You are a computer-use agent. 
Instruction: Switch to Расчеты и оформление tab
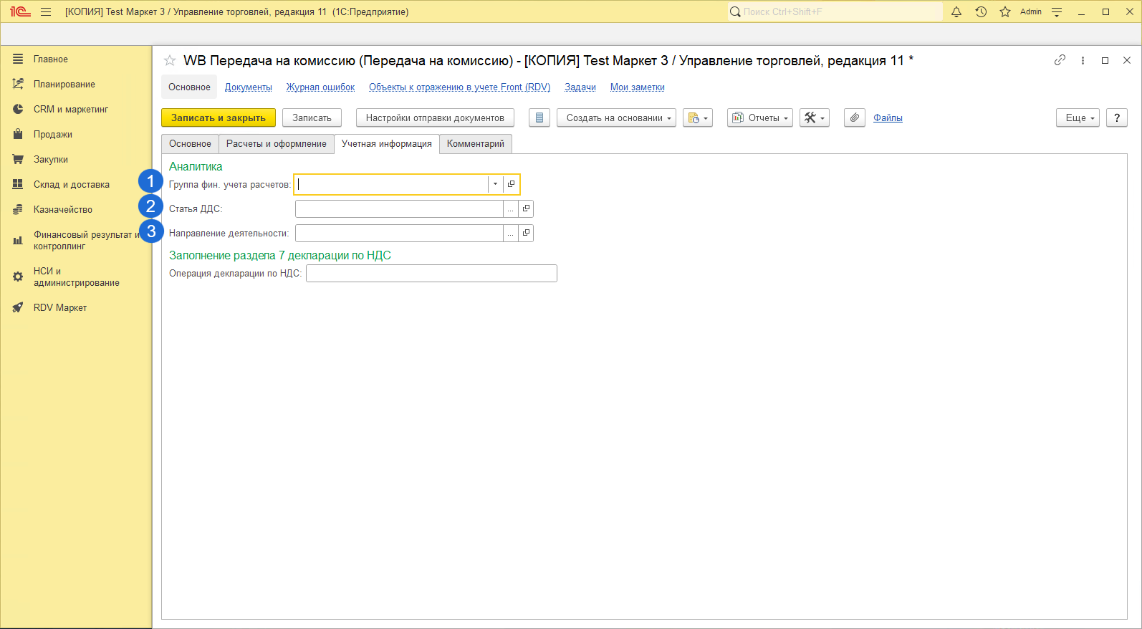click(x=276, y=143)
